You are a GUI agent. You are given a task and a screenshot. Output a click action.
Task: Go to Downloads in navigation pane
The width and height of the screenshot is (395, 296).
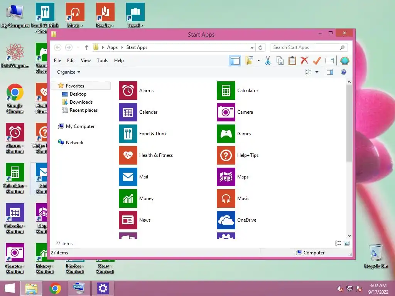click(x=81, y=102)
